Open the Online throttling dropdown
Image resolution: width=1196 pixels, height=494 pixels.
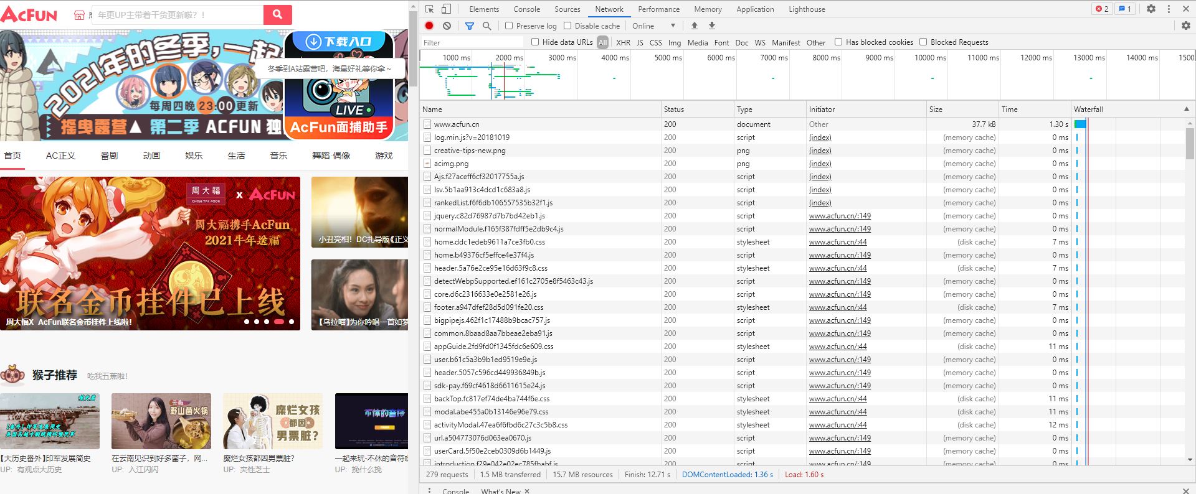pos(653,26)
